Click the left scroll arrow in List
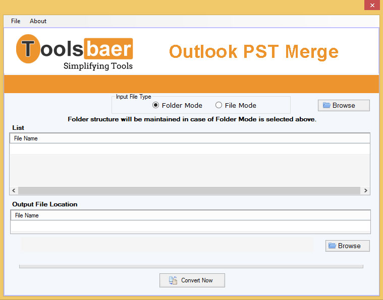 coord(14,191)
